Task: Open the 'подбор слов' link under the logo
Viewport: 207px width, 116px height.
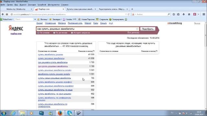Action: [16, 34]
